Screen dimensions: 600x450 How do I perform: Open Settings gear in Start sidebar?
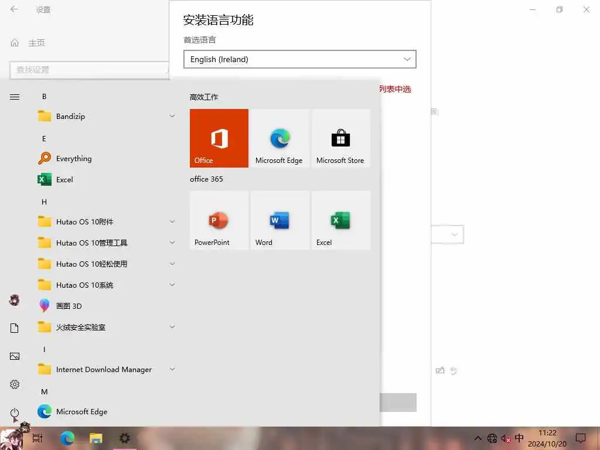click(x=15, y=384)
